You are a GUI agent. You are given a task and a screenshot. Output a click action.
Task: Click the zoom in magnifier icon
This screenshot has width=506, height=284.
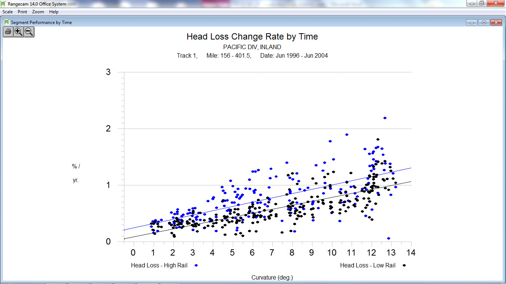click(19, 32)
